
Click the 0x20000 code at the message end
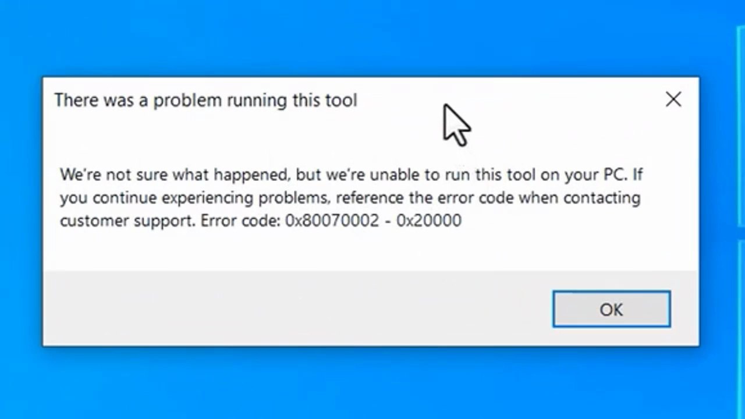[429, 221]
